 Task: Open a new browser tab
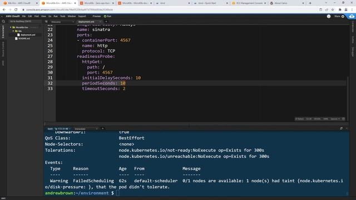tap(310, 3)
